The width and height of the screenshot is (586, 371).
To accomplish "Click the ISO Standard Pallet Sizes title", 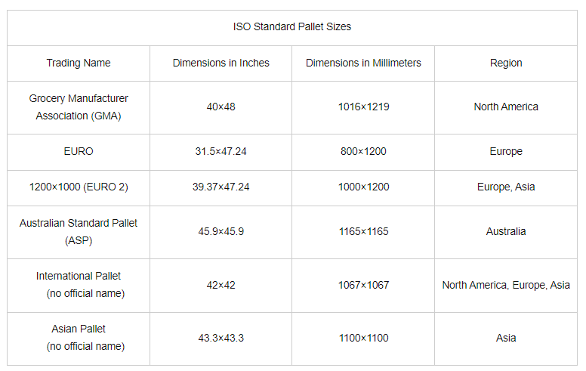I will [292, 26].
